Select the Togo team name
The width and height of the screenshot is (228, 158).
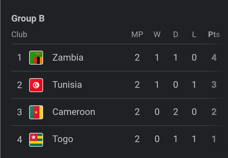coord(63,139)
